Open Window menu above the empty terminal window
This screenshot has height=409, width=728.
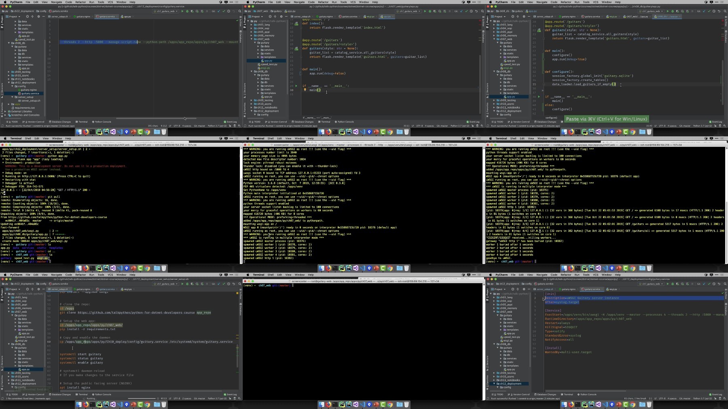(300, 275)
